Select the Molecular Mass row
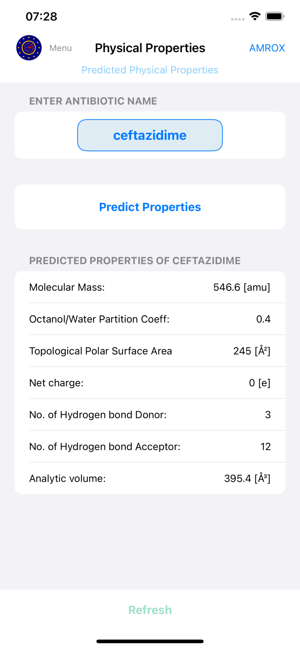Viewport: 300px width, 649px height. pyautogui.click(x=150, y=287)
